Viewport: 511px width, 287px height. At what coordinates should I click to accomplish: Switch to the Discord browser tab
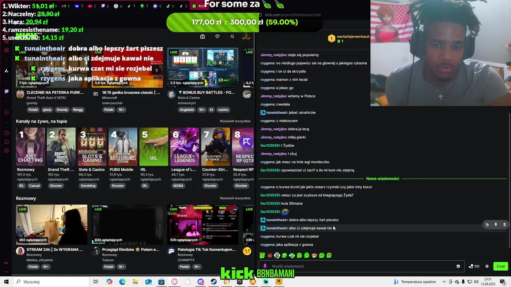point(155,6)
